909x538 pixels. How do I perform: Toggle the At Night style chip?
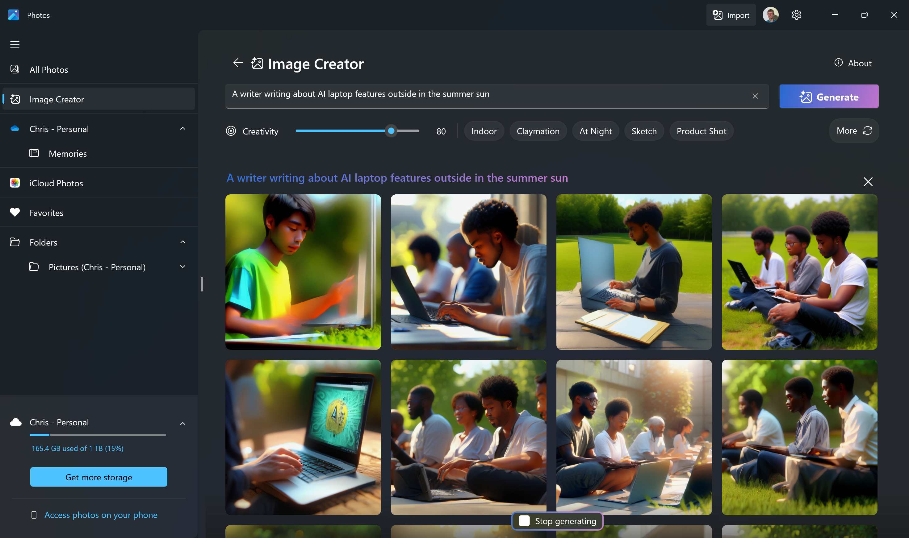[596, 131]
